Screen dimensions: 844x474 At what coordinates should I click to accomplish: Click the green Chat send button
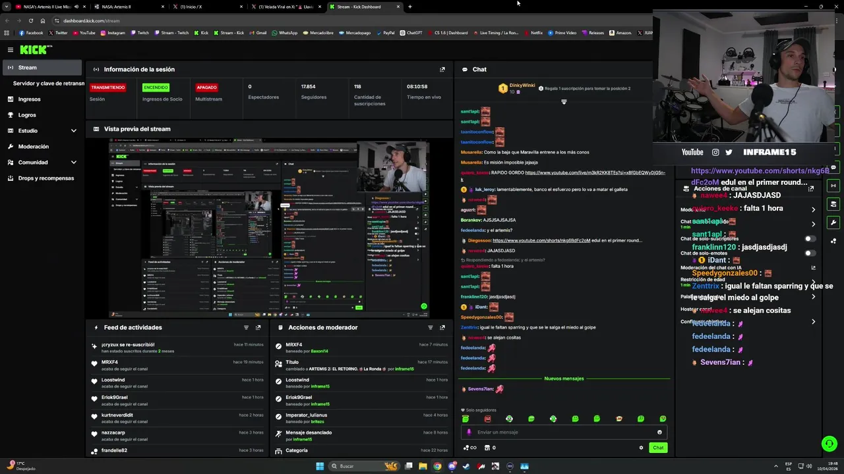pyautogui.click(x=658, y=448)
